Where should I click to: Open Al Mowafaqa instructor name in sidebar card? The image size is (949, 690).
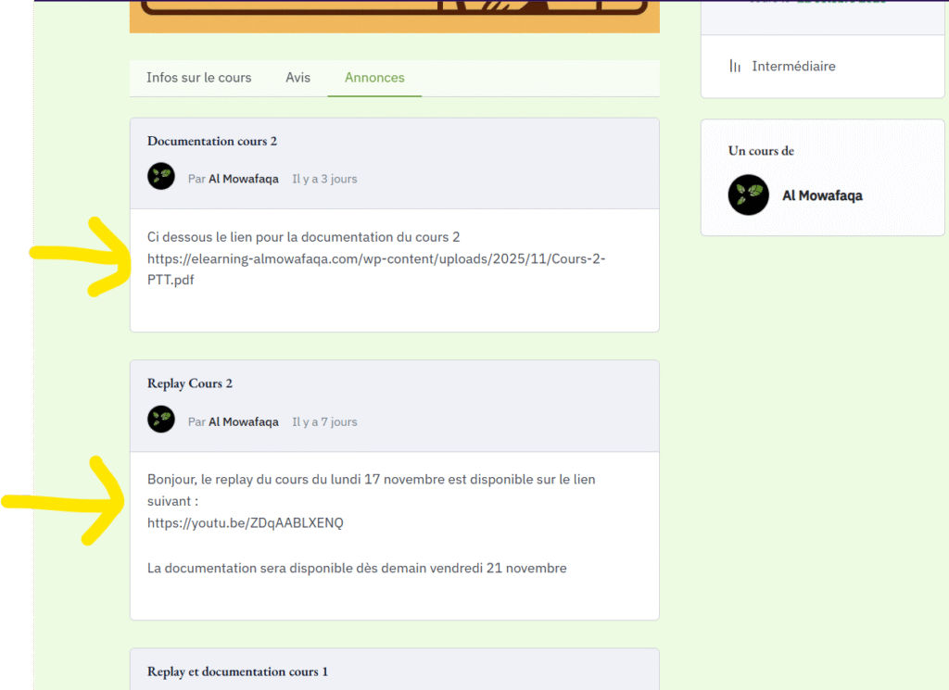click(x=822, y=195)
